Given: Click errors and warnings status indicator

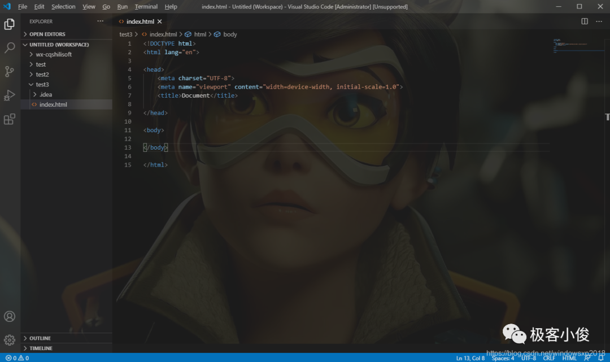Looking at the screenshot, I should coord(17,357).
